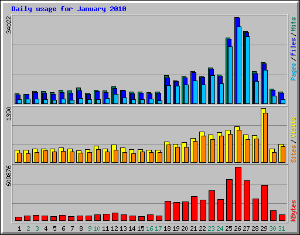Click the 'Daily usage for January 2010' title

point(69,9)
